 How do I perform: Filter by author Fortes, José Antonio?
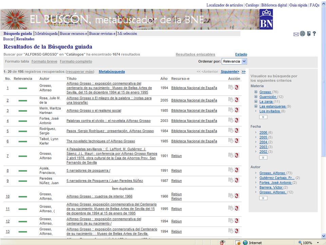275,183
